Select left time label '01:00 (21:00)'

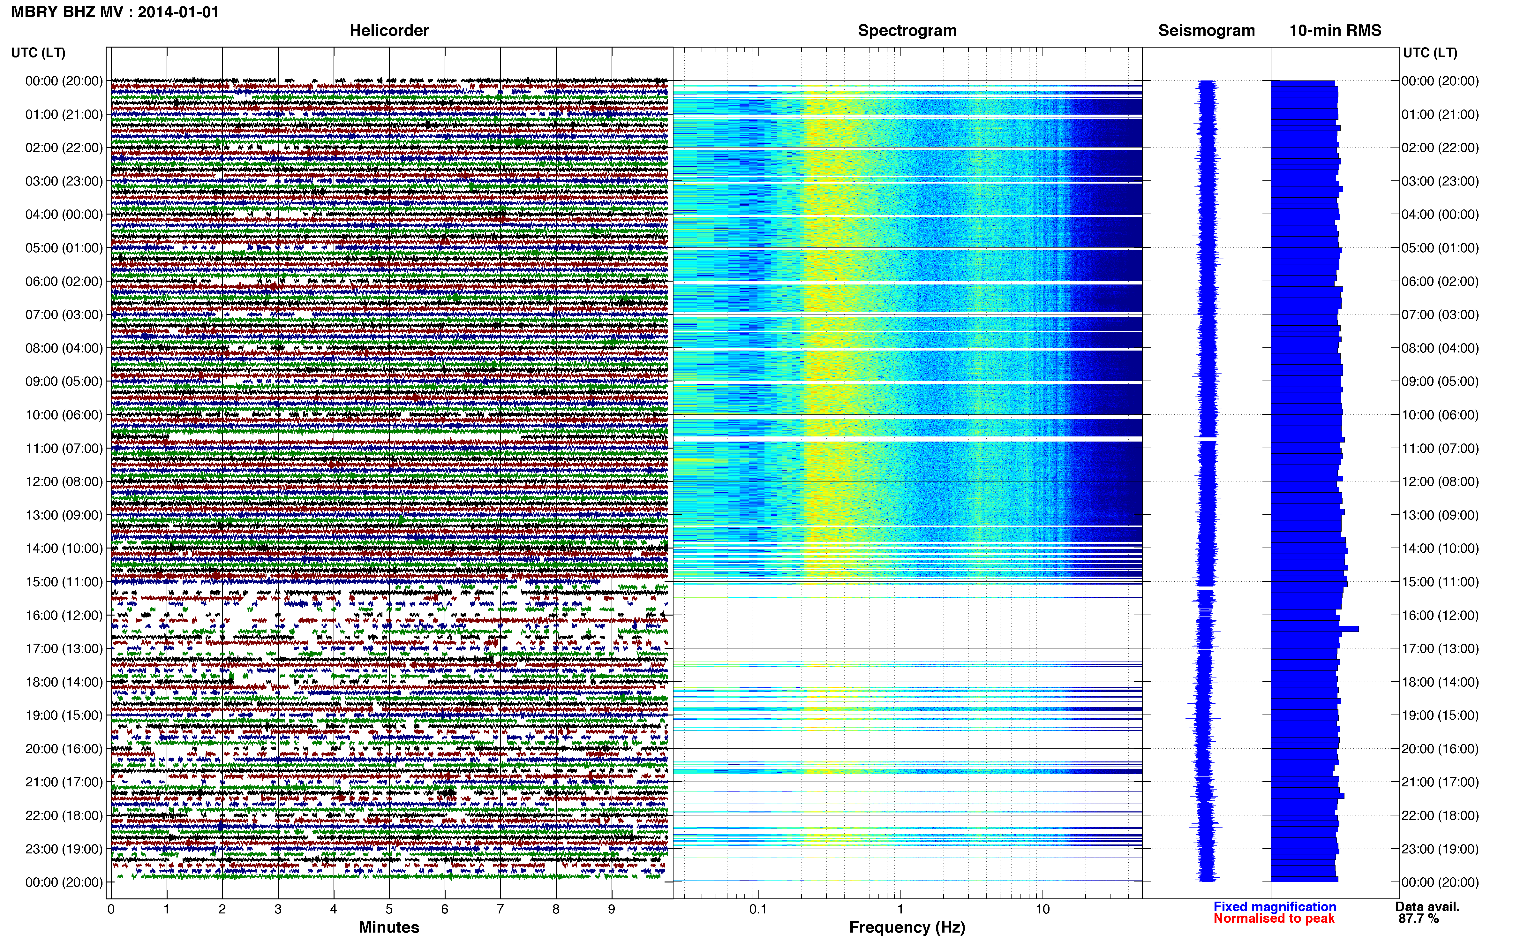coord(64,115)
